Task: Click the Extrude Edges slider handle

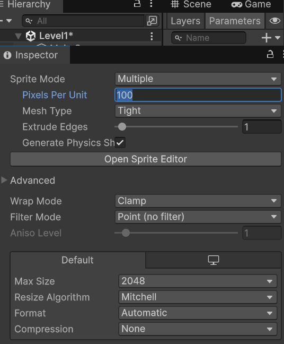Action: tap(122, 126)
